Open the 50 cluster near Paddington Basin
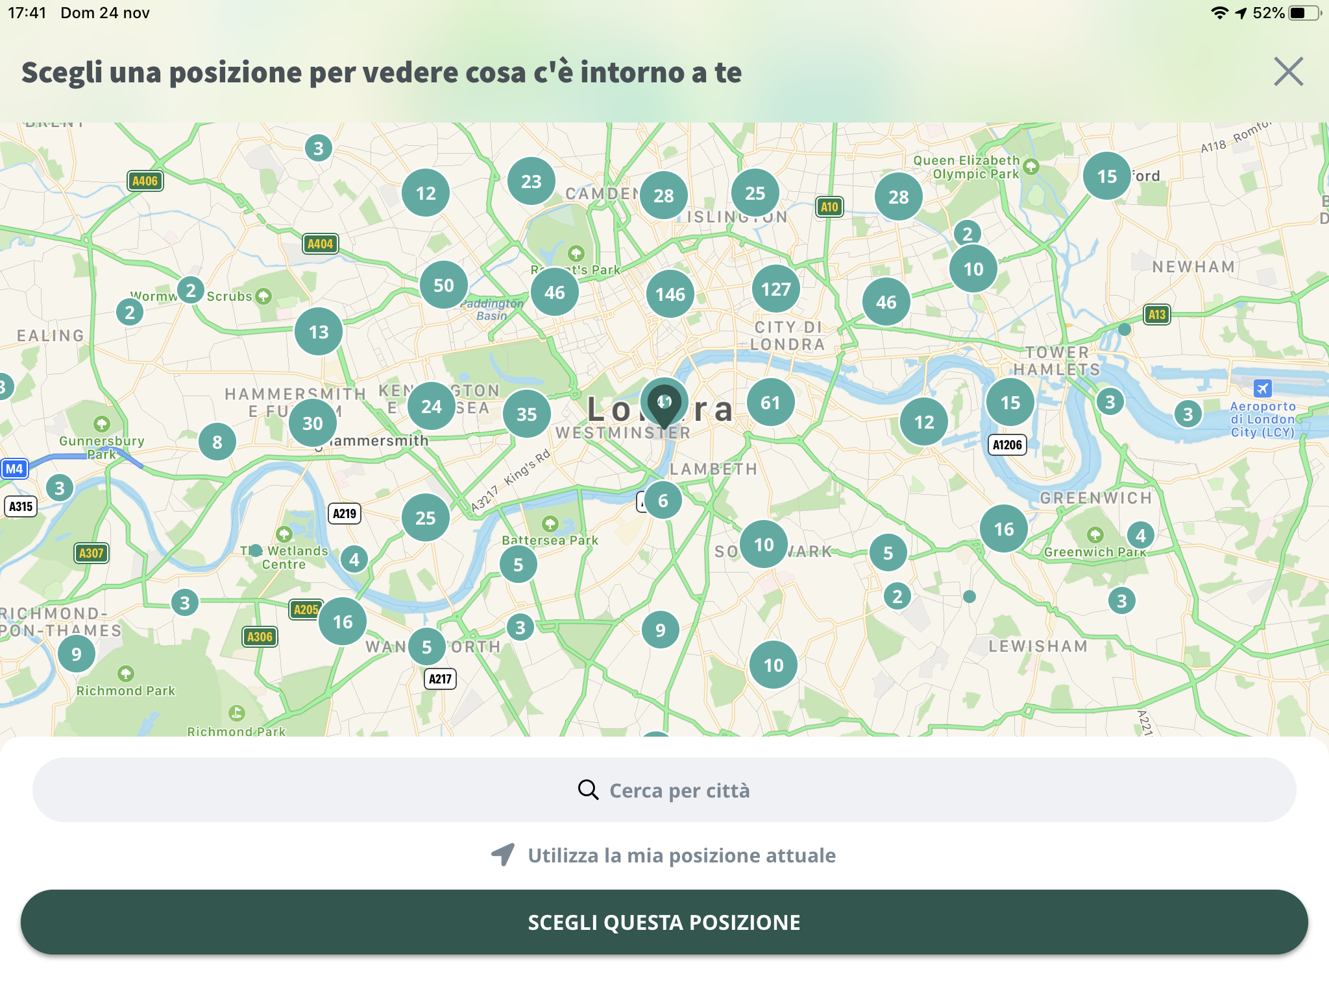Screen dimensions: 1329x996 (444, 285)
